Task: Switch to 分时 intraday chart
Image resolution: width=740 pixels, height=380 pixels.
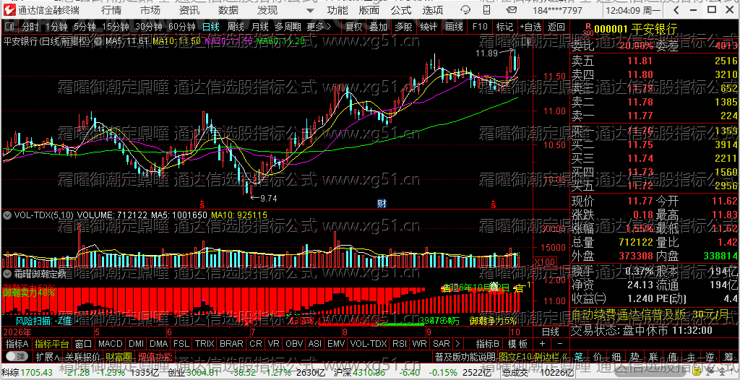Action: (x=30, y=27)
